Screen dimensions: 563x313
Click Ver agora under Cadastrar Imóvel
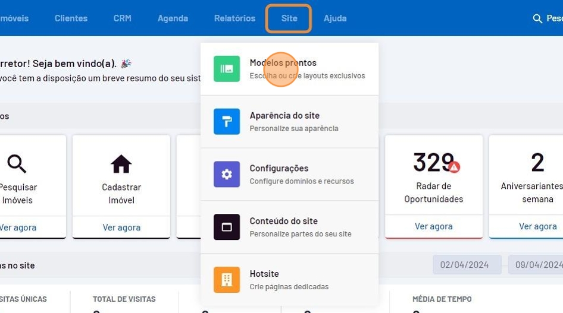click(121, 227)
